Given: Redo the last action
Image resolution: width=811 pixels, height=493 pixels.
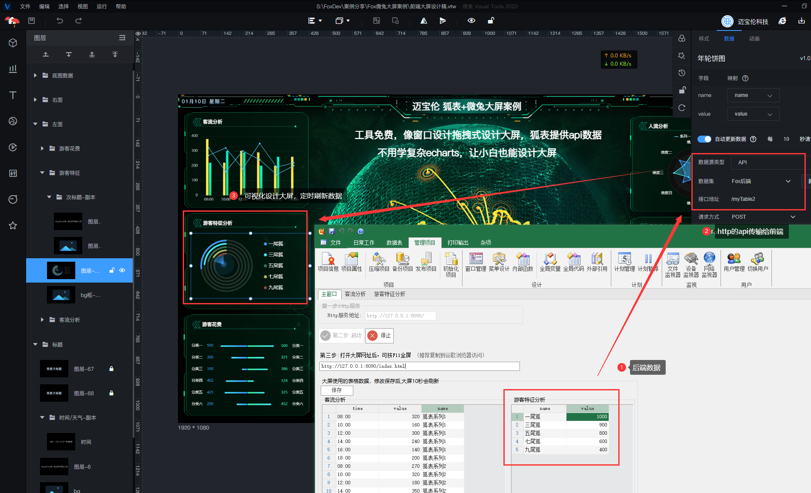Looking at the screenshot, I should (78, 20).
